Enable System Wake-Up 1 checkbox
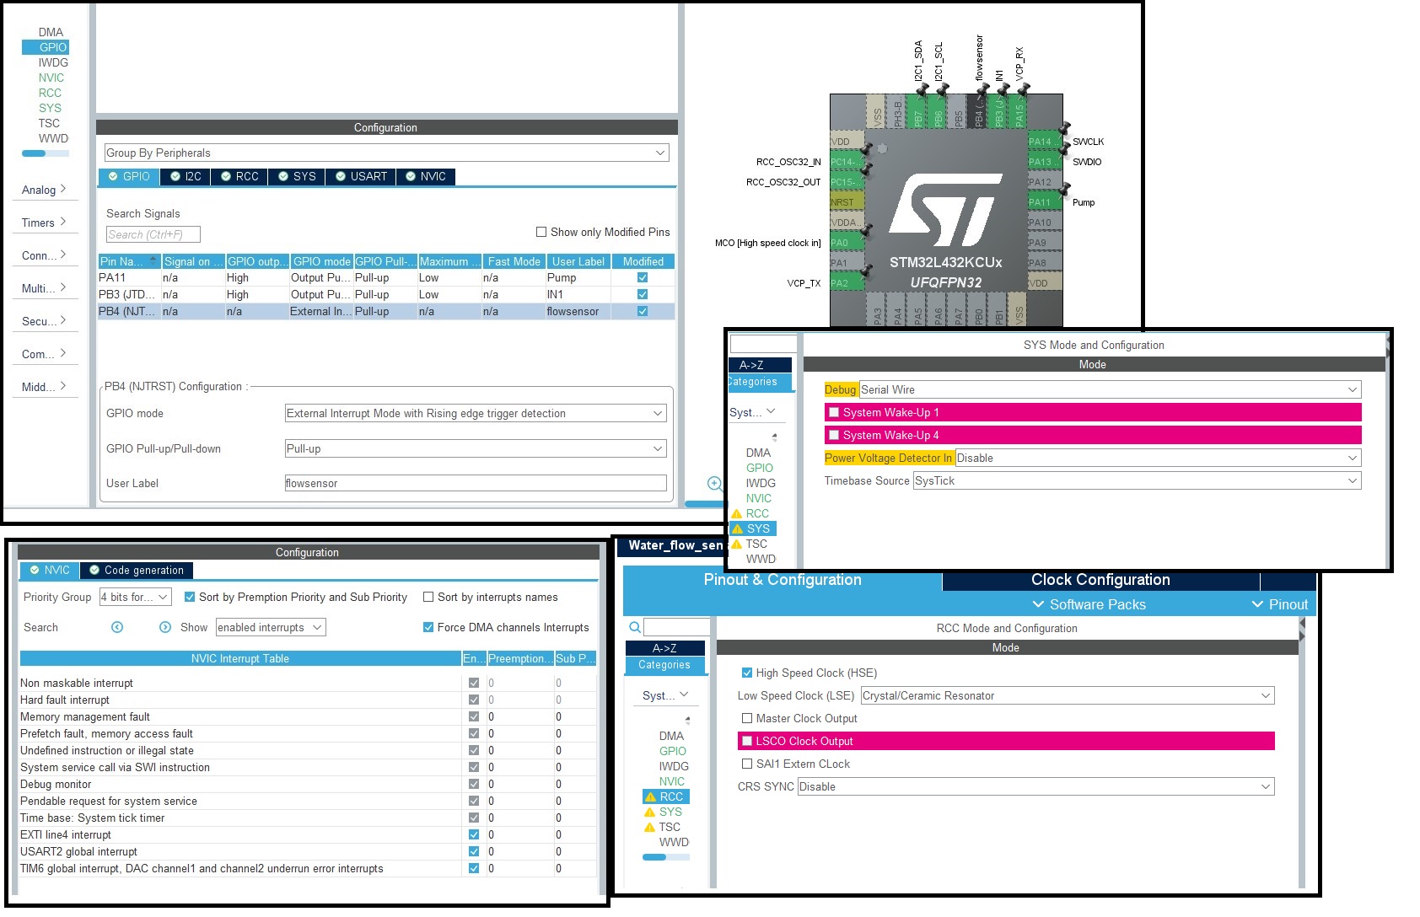The image size is (1420, 917). pyautogui.click(x=834, y=412)
